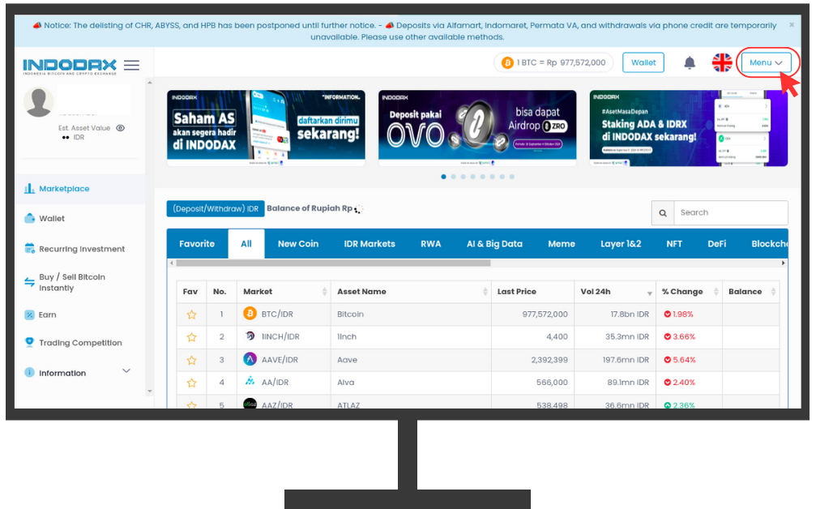Click the horizontal tabs scrollbar
Screen dimensions: 816x509
tap(333, 263)
